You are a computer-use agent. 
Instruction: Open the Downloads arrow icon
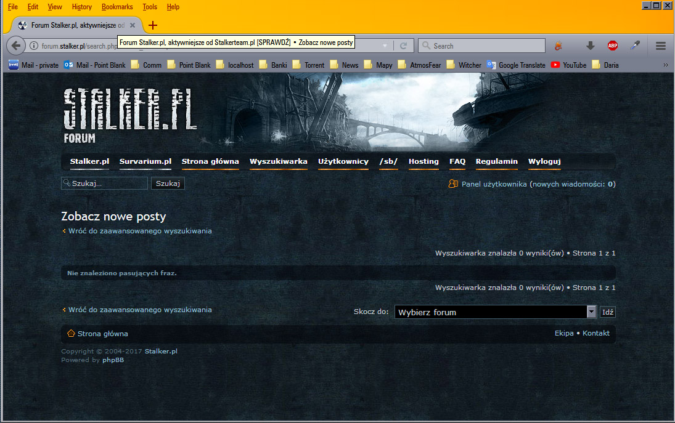pyautogui.click(x=591, y=46)
